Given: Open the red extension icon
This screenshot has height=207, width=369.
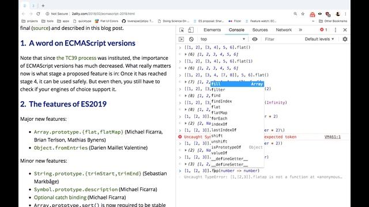Looking at the screenshot, I should click(x=312, y=14).
